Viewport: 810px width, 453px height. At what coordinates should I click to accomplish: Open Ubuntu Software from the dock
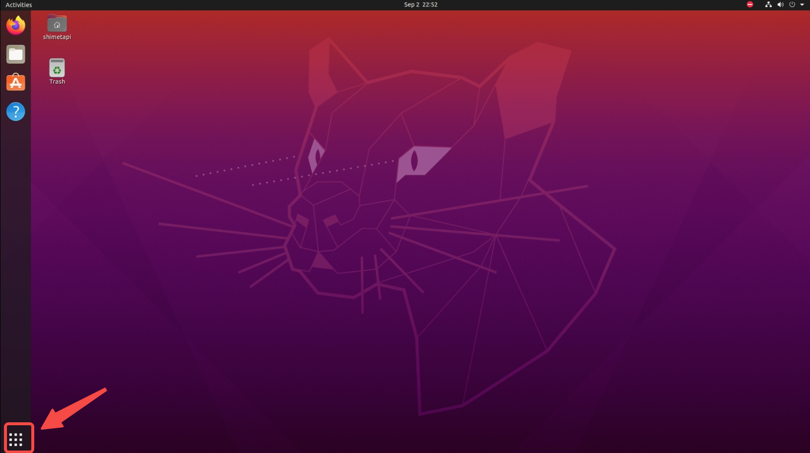[x=15, y=83]
